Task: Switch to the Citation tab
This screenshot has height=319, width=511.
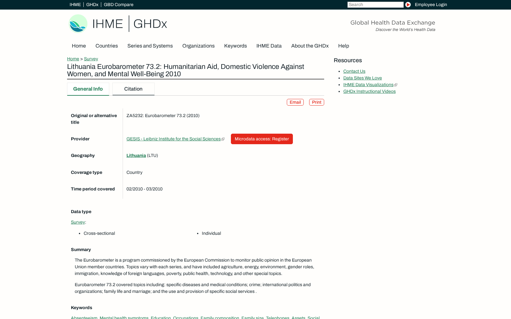Action: [133, 89]
